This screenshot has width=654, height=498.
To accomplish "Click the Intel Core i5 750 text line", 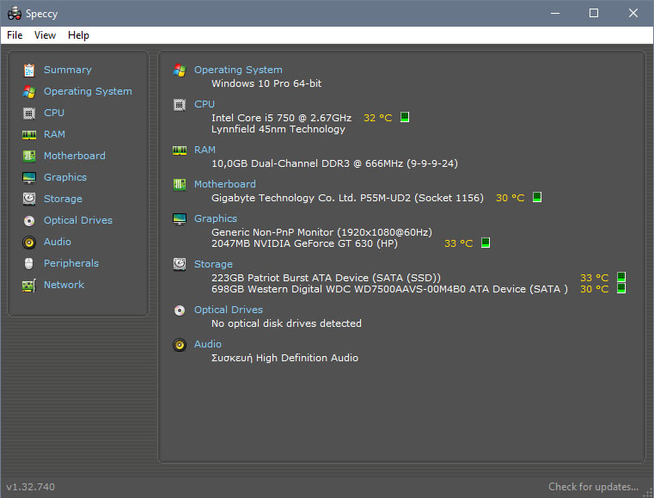I will click(282, 118).
